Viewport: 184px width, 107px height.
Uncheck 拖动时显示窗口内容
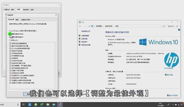click(x=11, y=63)
